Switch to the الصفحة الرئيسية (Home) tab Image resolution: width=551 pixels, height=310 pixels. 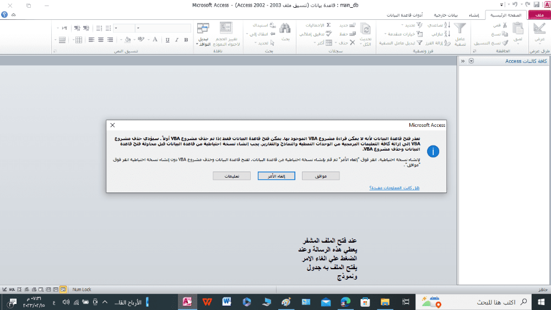coord(506,15)
